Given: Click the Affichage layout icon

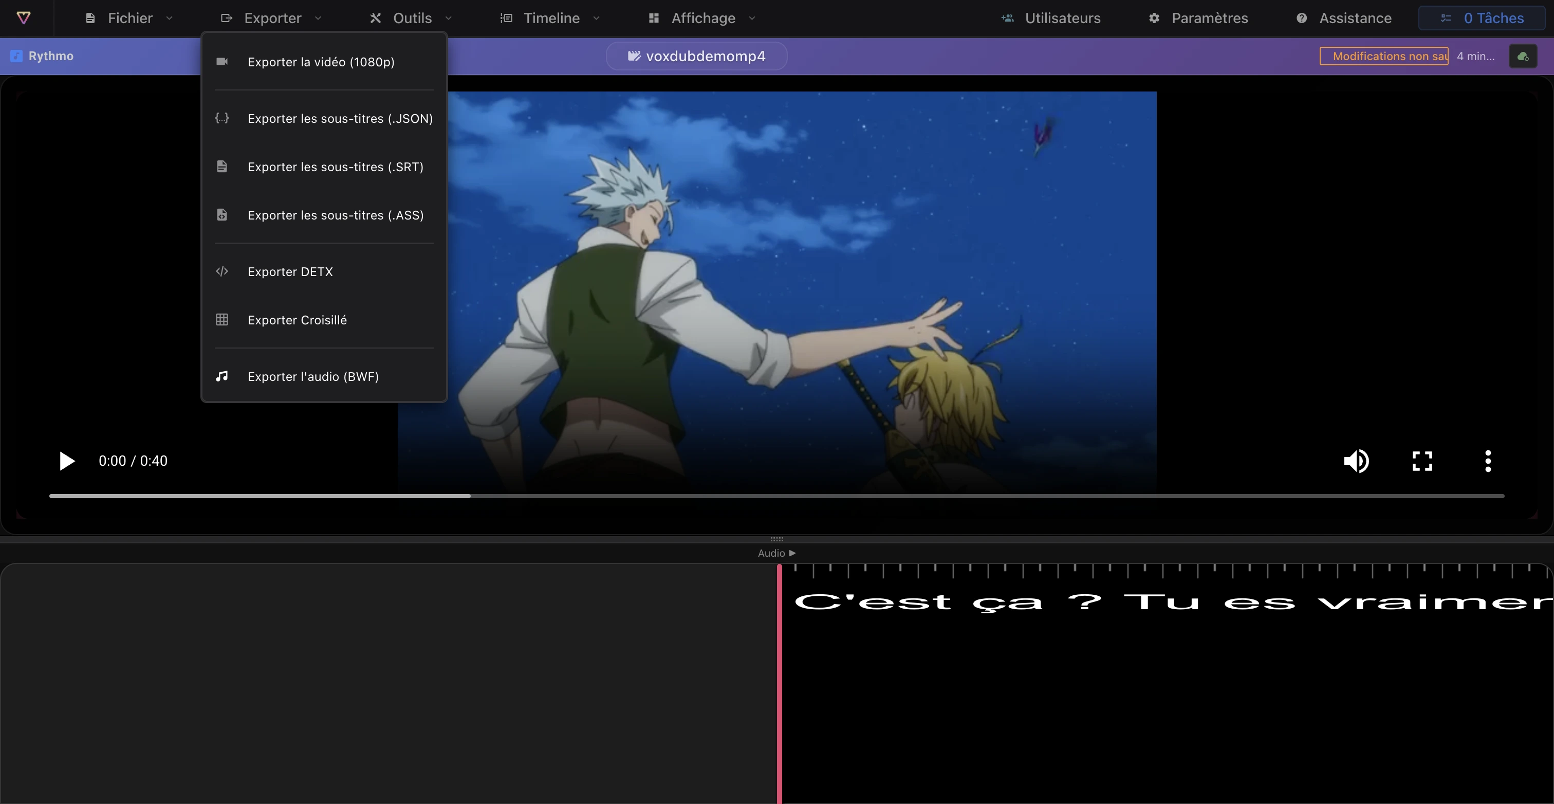Looking at the screenshot, I should pos(653,18).
